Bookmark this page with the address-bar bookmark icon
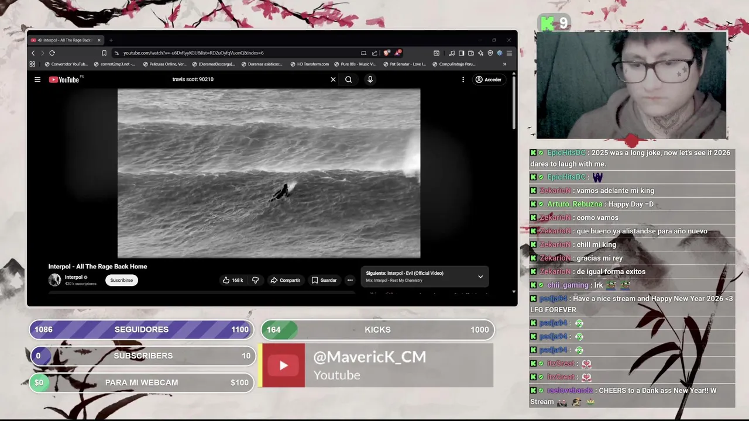 pos(104,53)
